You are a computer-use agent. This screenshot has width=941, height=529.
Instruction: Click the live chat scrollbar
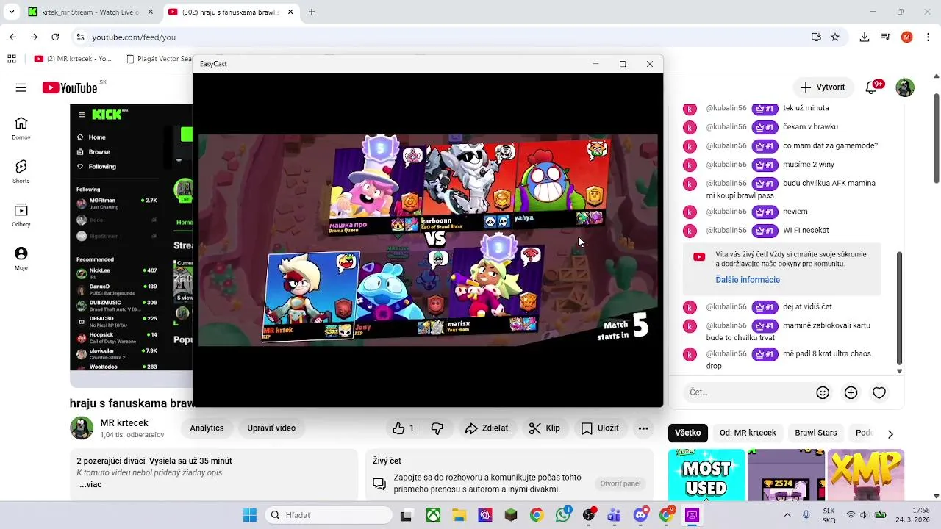tap(899, 309)
